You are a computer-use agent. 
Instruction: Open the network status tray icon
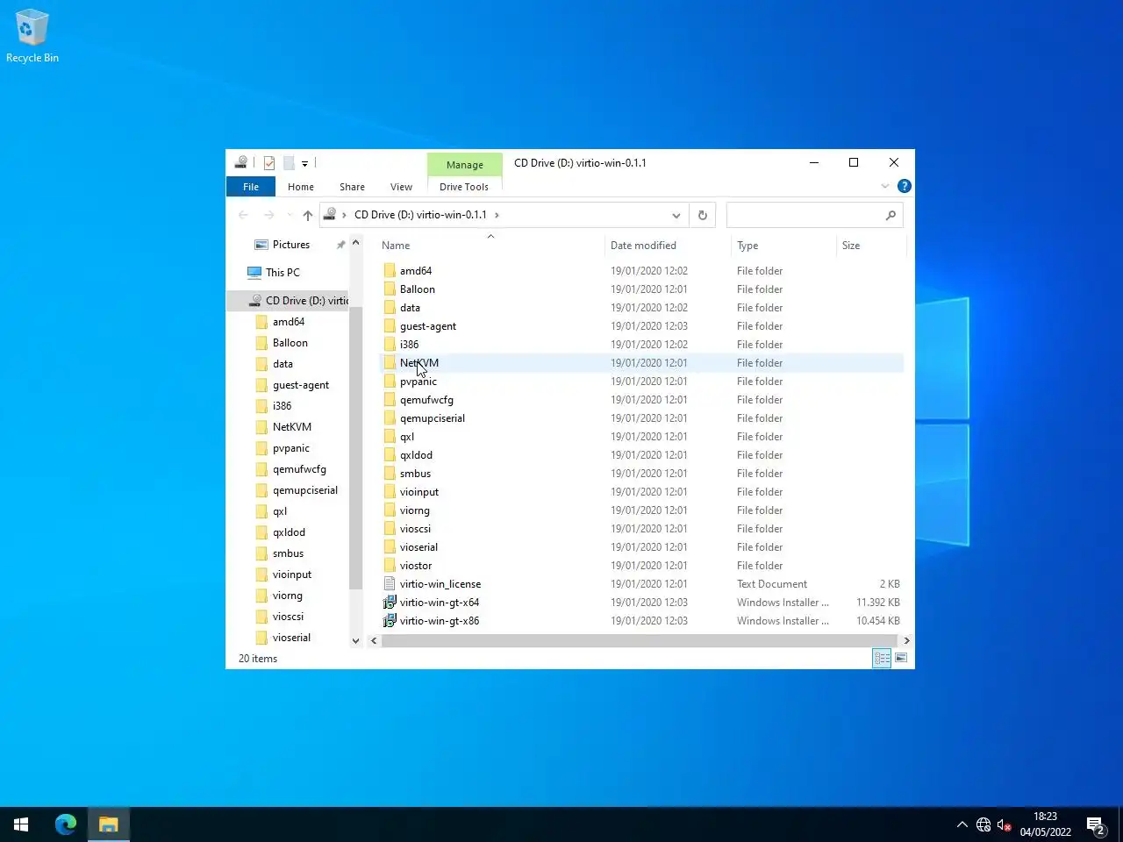[984, 824]
